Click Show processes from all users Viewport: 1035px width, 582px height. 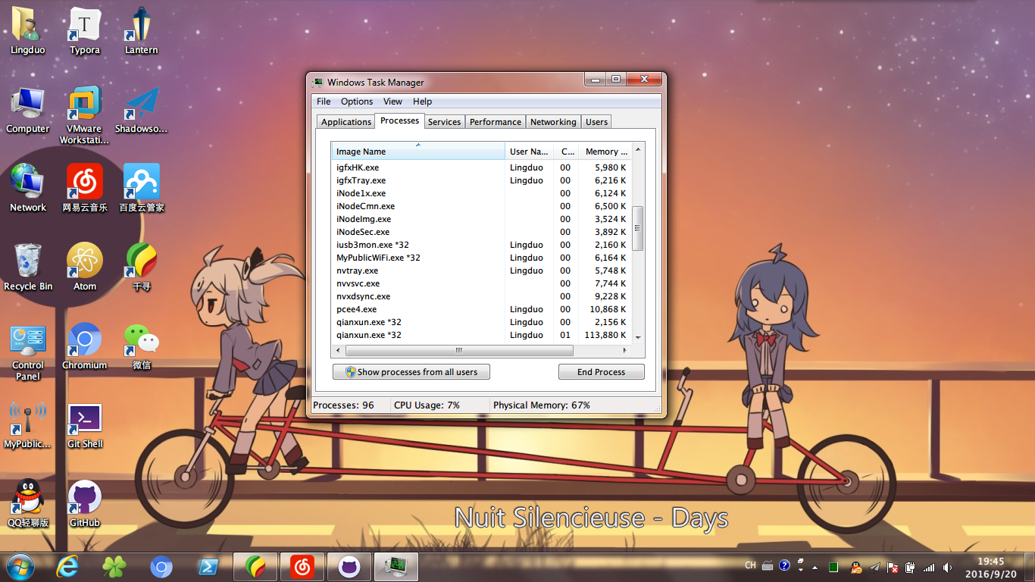pyautogui.click(x=411, y=372)
